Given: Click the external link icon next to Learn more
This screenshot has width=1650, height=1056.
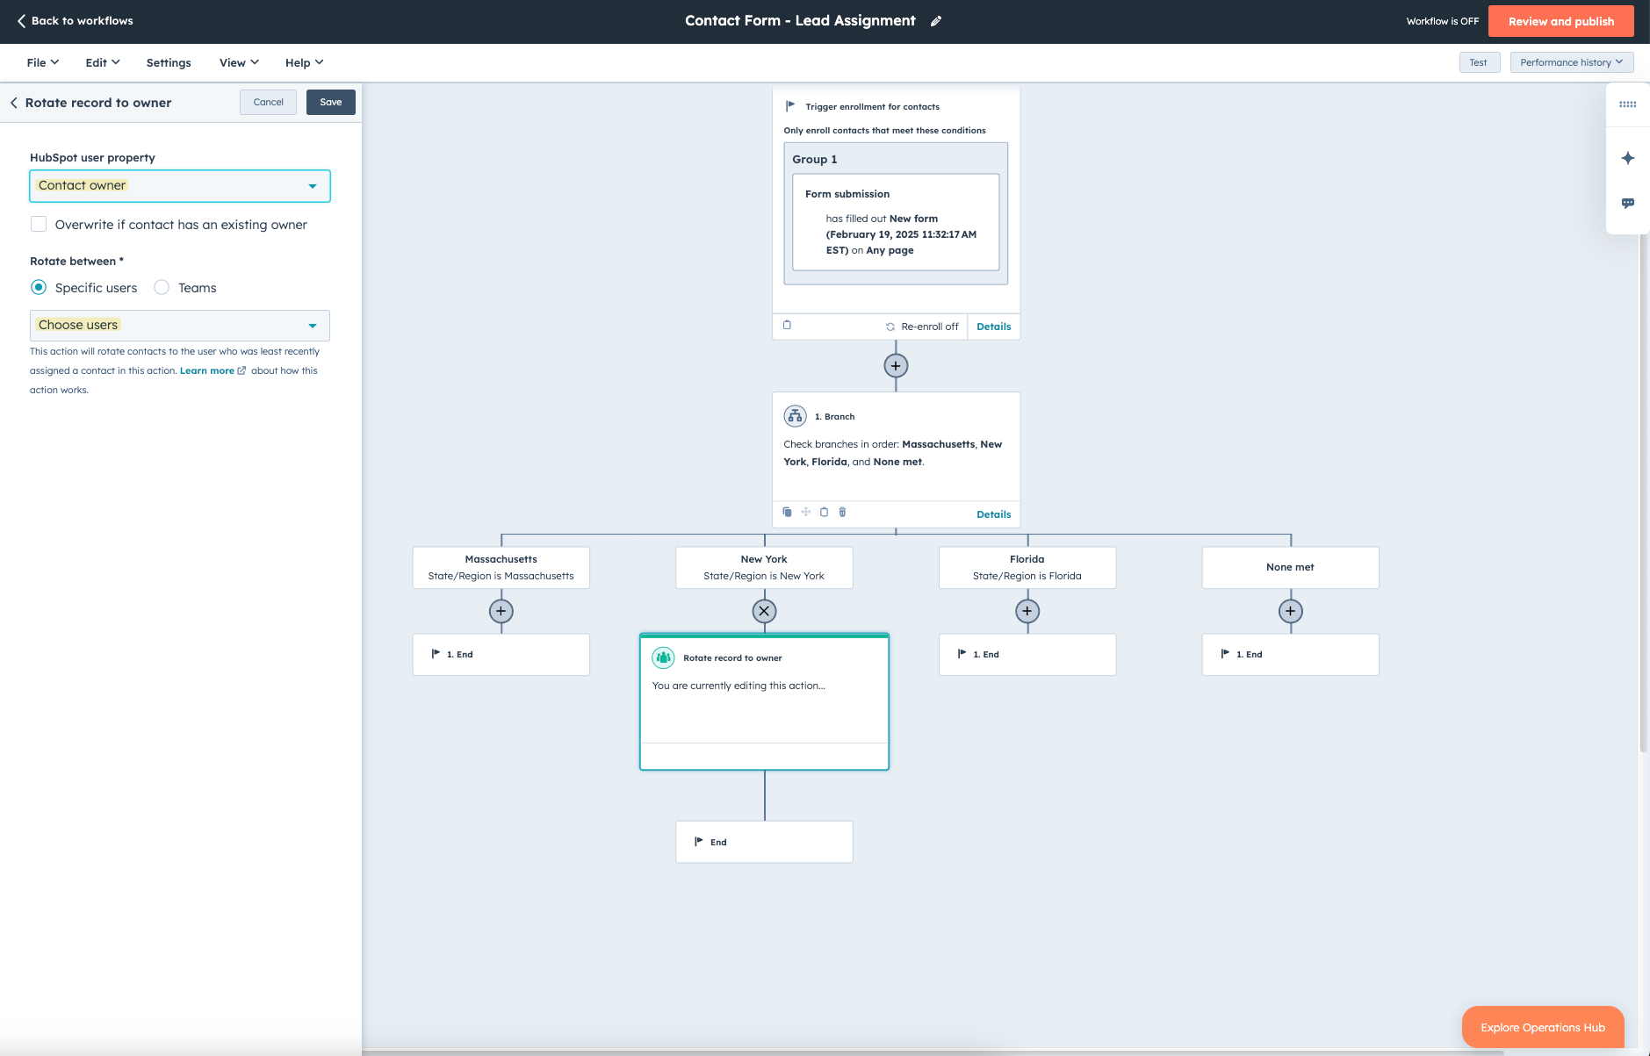Looking at the screenshot, I should click(x=241, y=370).
